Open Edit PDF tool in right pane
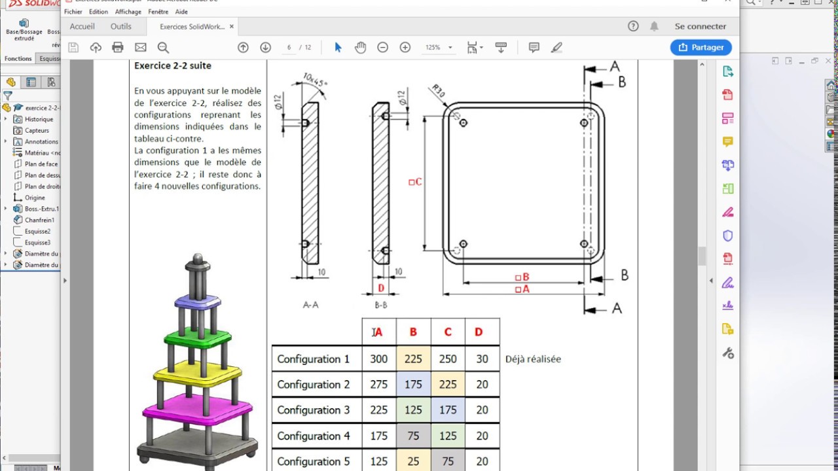Viewport: 838px width, 471px height. click(727, 118)
